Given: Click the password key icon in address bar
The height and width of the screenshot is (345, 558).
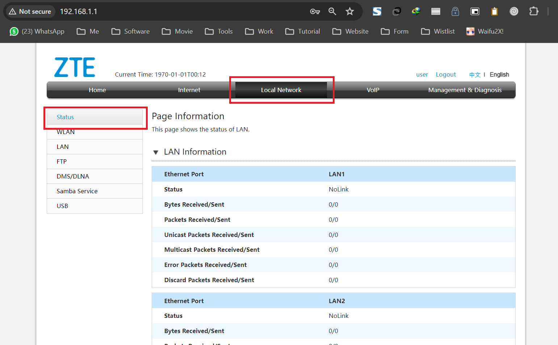Looking at the screenshot, I should (315, 12).
